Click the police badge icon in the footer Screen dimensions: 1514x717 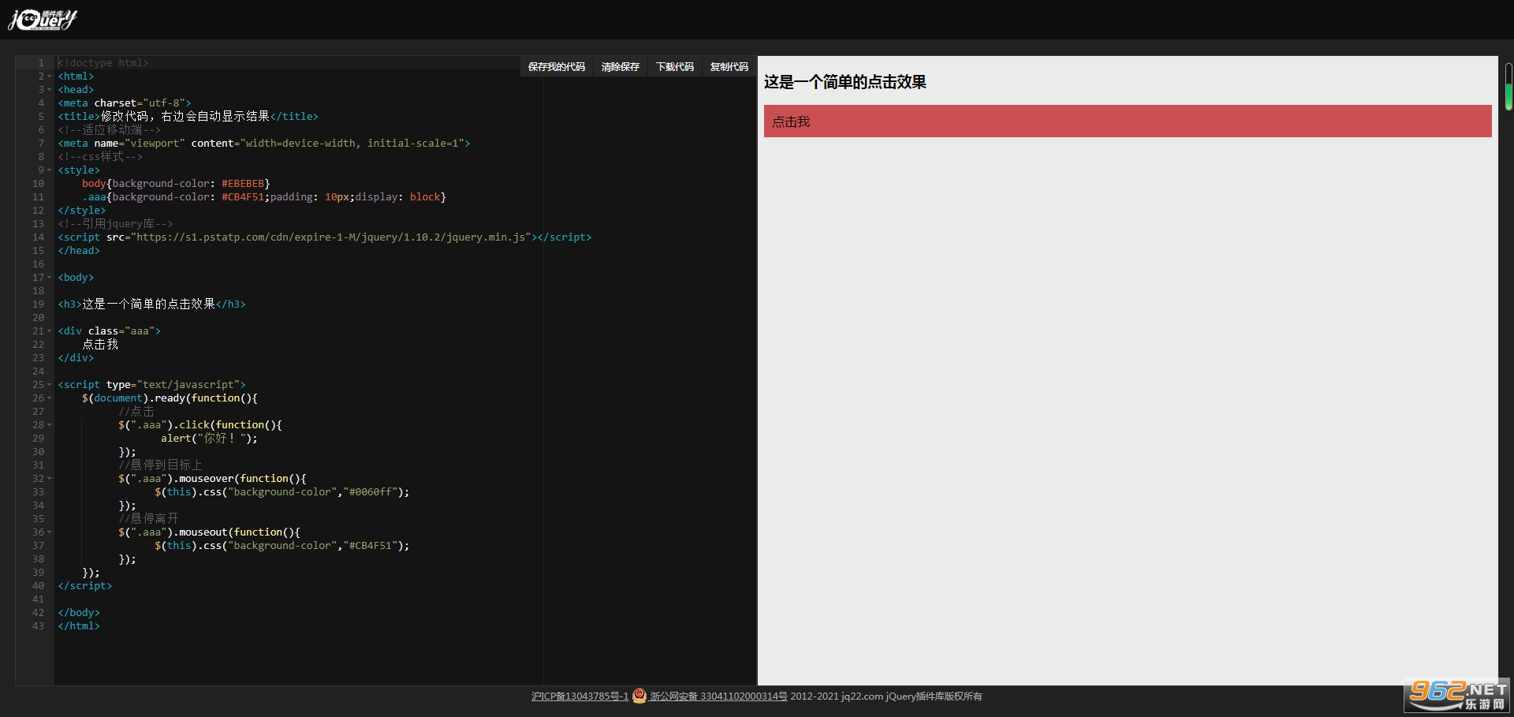[x=640, y=696]
